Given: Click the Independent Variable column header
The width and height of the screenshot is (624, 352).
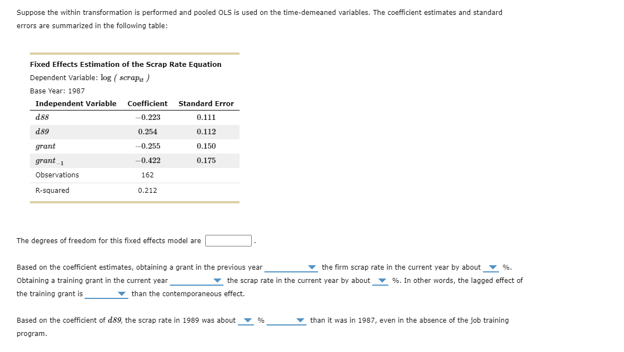Looking at the screenshot, I should 75,103.
